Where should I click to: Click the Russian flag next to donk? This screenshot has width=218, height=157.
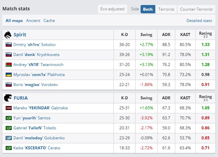click(x=9, y=55)
